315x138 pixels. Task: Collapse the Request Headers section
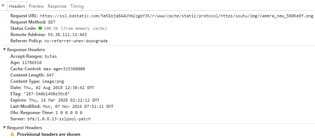pyautogui.click(x=4, y=128)
